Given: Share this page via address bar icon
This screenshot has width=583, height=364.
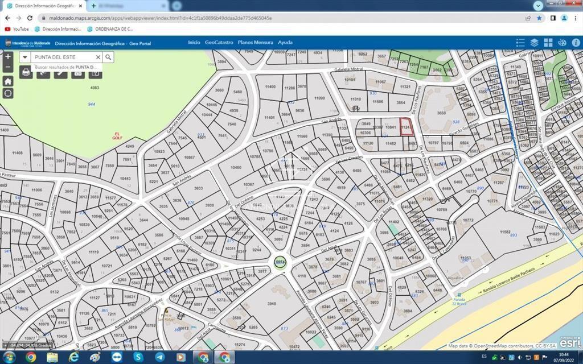Looking at the screenshot, I should coord(528,18).
